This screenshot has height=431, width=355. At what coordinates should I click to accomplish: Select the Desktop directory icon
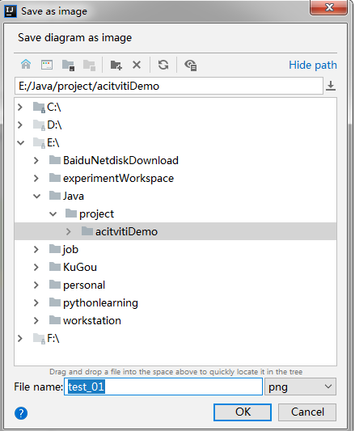tap(47, 65)
